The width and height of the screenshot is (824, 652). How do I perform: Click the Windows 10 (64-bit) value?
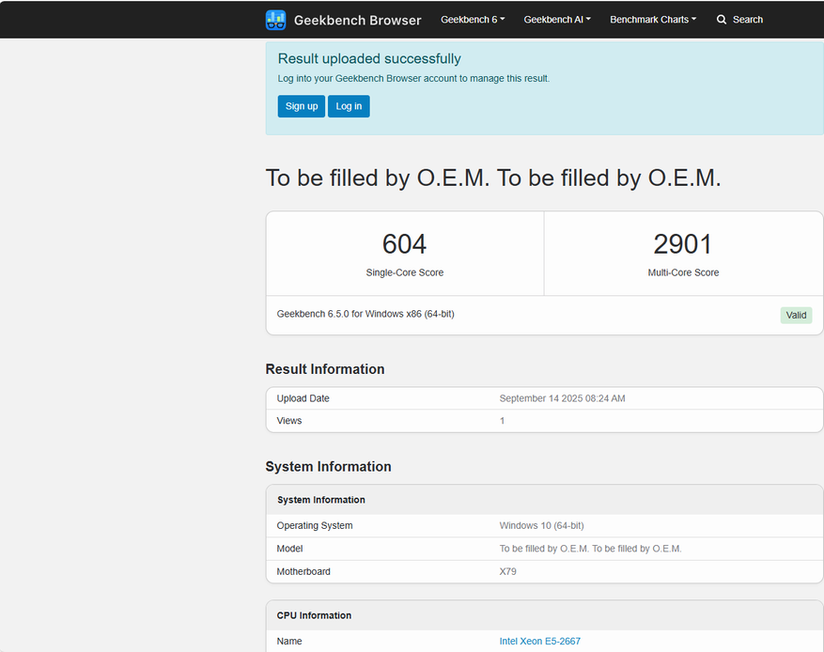pos(541,525)
